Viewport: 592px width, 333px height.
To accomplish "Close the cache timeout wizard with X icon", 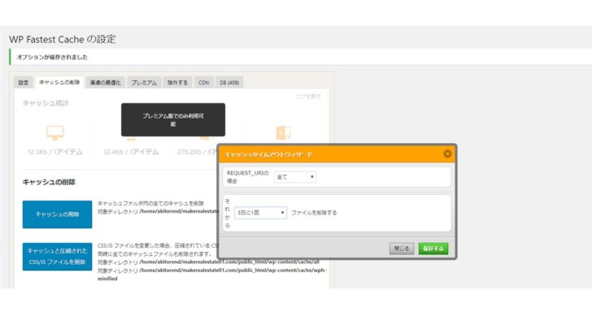I will pyautogui.click(x=446, y=154).
